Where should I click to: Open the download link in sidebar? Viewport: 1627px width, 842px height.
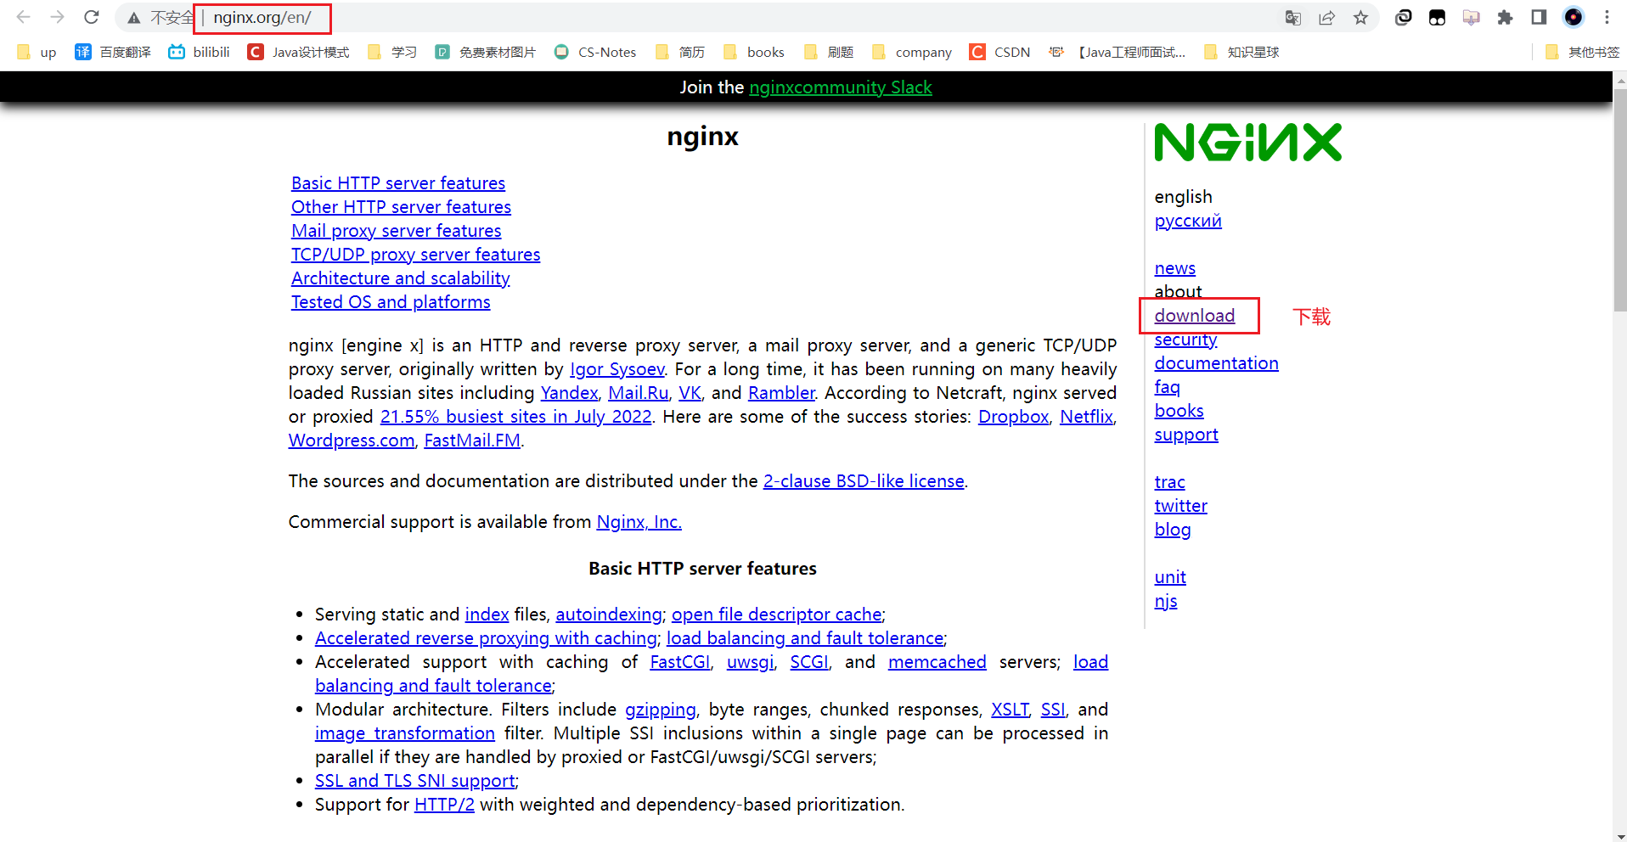(x=1194, y=315)
